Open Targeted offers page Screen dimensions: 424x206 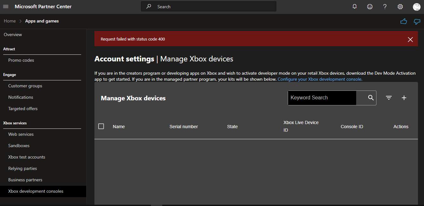[23, 109]
